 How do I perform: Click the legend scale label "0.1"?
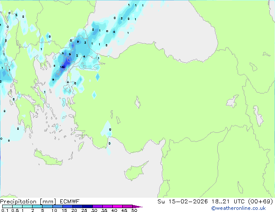click(5, 210)
